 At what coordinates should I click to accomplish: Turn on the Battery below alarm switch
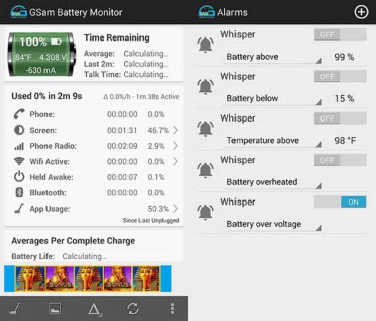tap(340, 76)
